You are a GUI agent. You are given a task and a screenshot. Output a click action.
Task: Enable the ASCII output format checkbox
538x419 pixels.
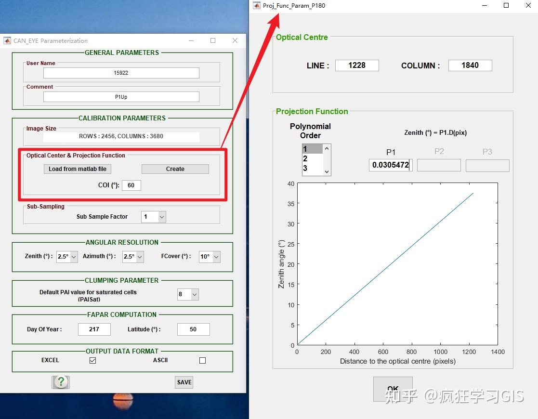pyautogui.click(x=202, y=360)
